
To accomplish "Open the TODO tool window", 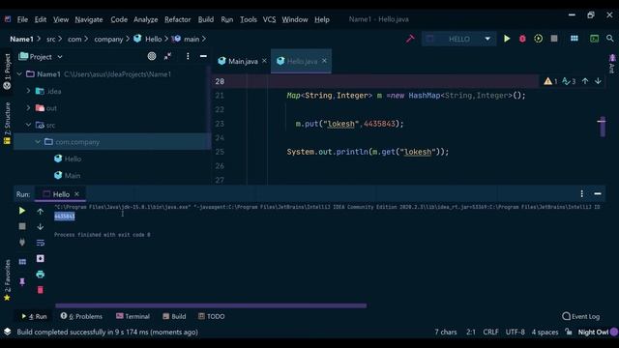I will (x=211, y=316).
